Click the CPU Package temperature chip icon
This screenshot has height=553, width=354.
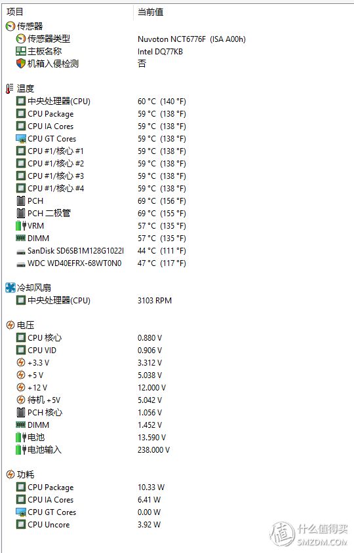[21, 113]
